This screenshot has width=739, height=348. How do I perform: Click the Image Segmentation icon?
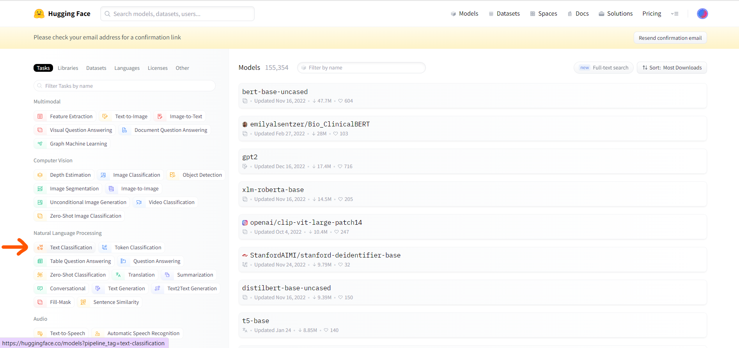click(40, 188)
